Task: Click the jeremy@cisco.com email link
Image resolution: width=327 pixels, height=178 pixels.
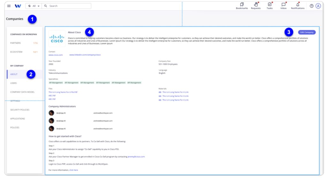Action: 136,157
